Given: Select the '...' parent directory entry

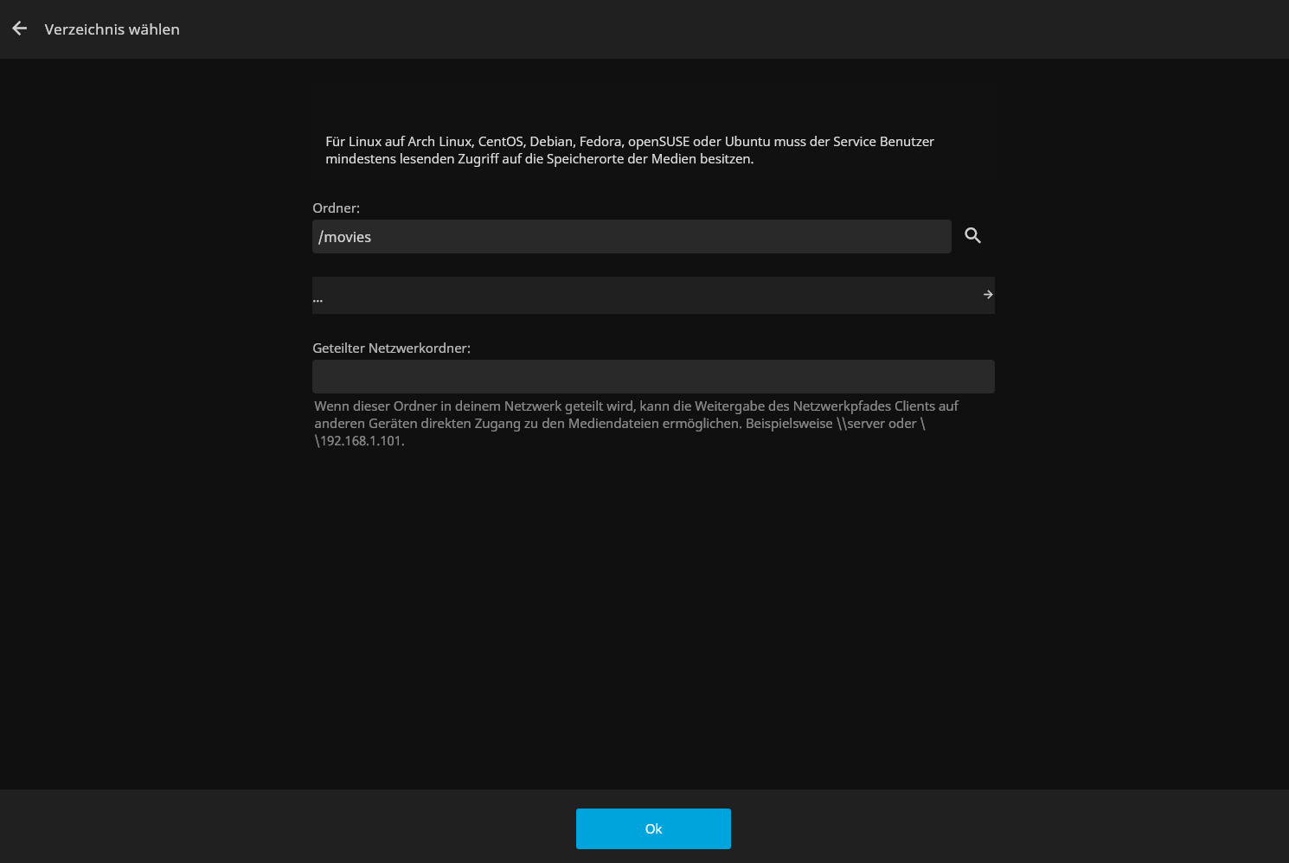Looking at the screenshot, I should (317, 297).
